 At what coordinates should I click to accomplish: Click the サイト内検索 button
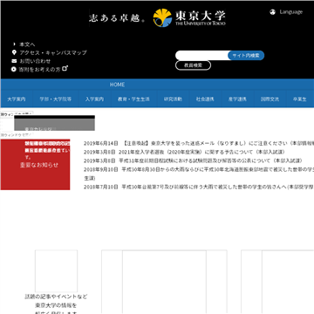point(246,56)
